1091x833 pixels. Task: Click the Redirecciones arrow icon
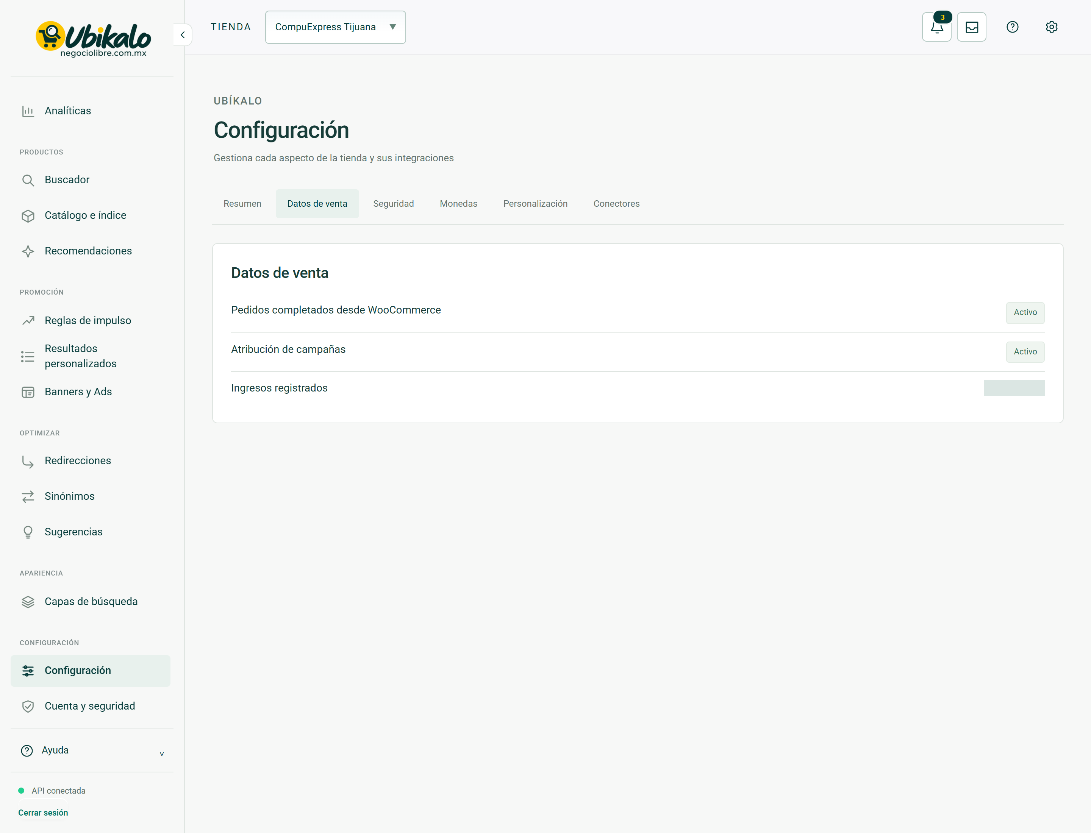[x=28, y=462]
